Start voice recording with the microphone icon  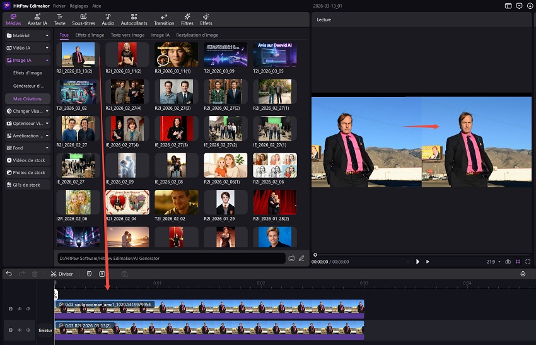click(x=523, y=274)
